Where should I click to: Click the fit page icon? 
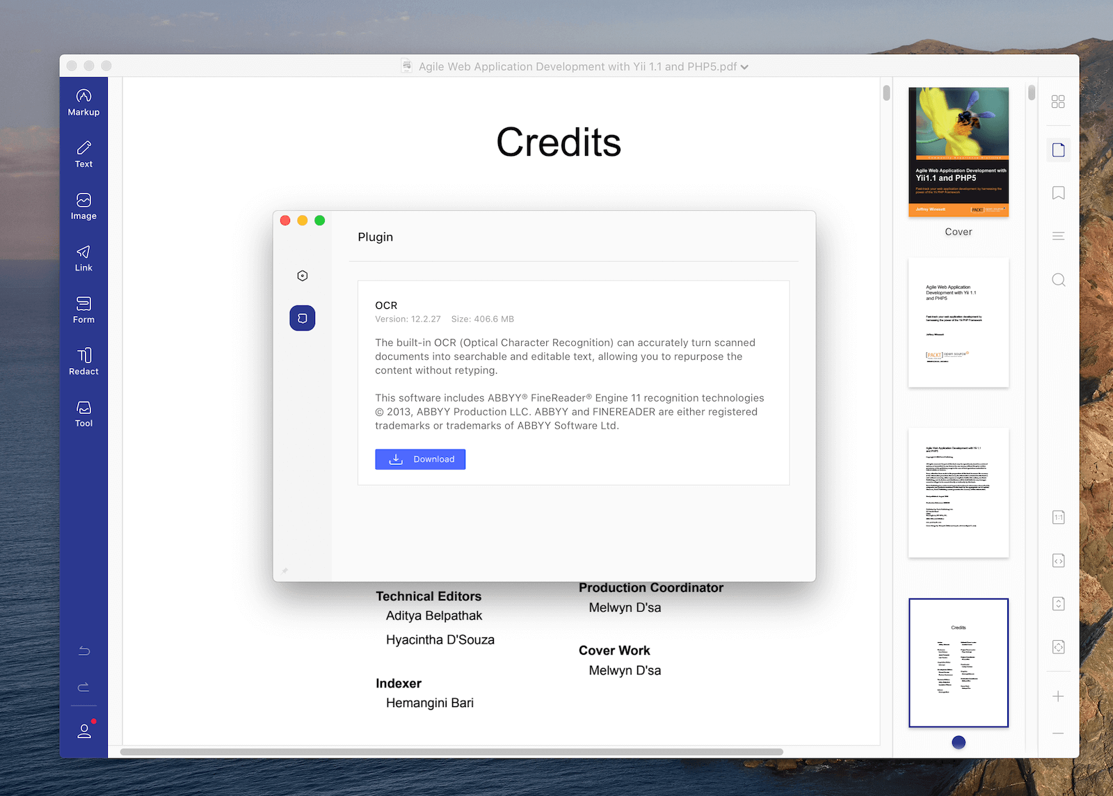[1058, 647]
